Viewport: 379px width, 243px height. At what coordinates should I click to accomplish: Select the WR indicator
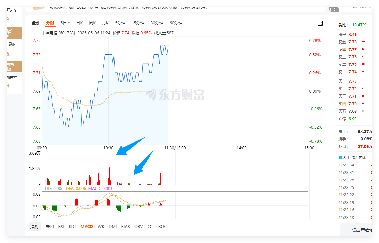101,227
